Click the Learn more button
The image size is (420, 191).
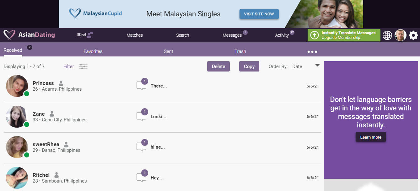pos(371,137)
